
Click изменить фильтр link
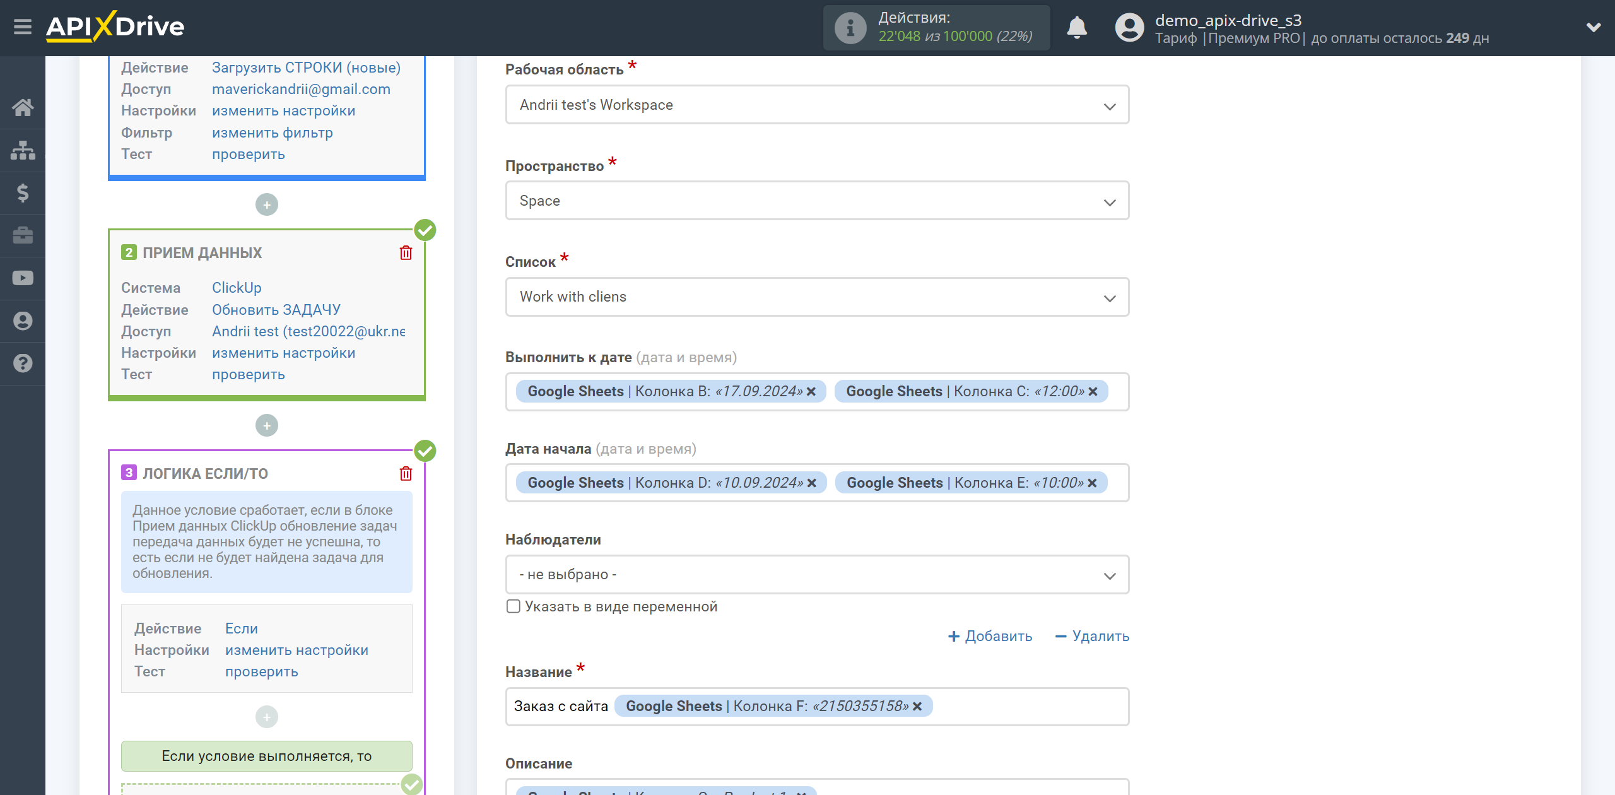[272, 132]
